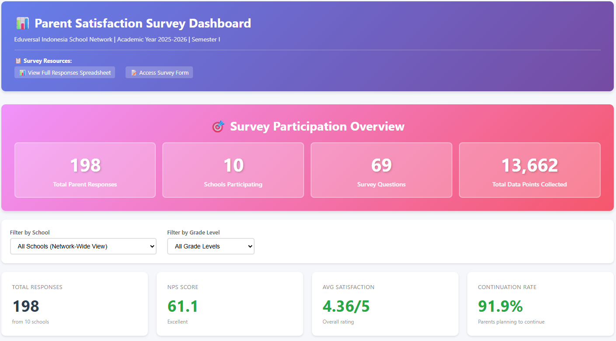Open the Access Survey Form link
This screenshot has width=616, height=341.
click(x=159, y=72)
